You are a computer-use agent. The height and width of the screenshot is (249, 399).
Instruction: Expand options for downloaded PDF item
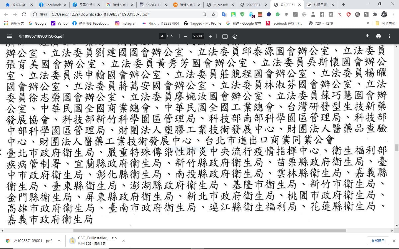pos(59,241)
